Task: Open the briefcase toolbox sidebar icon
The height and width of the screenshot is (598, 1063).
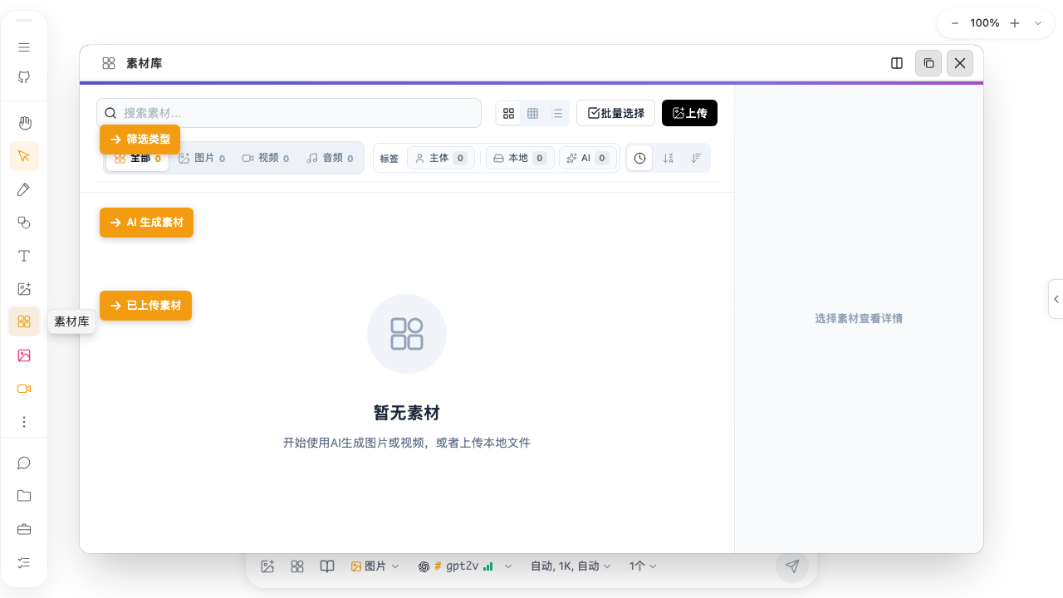Action: (24, 529)
